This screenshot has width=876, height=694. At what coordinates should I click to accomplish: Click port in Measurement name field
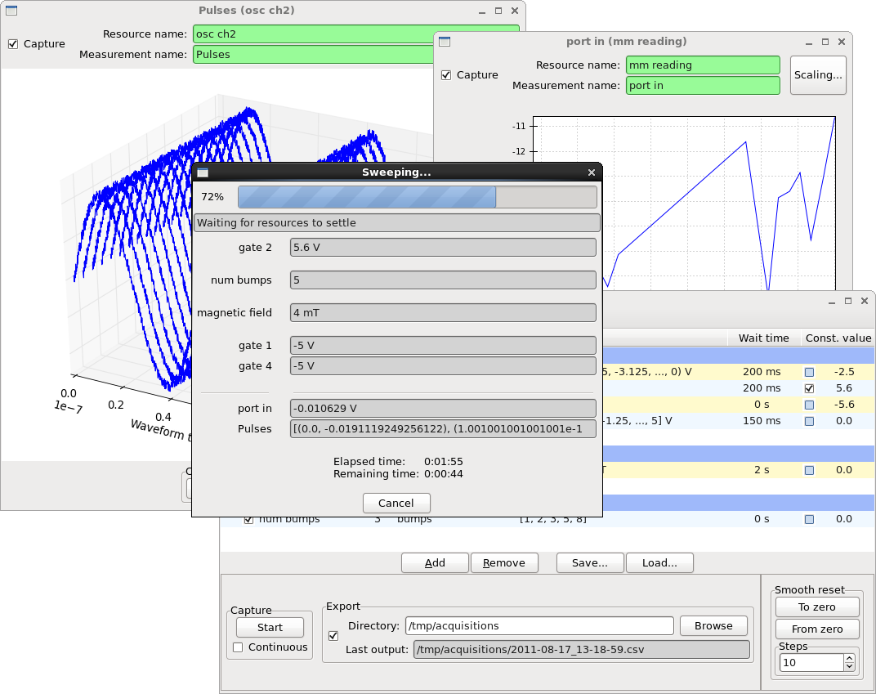coord(703,86)
